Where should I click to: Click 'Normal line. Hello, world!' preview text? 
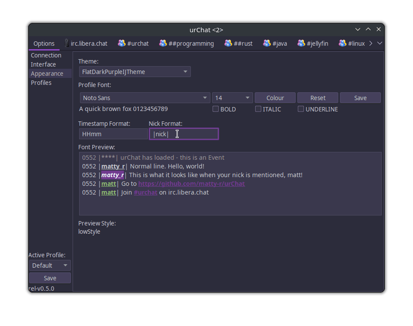tap(167, 166)
